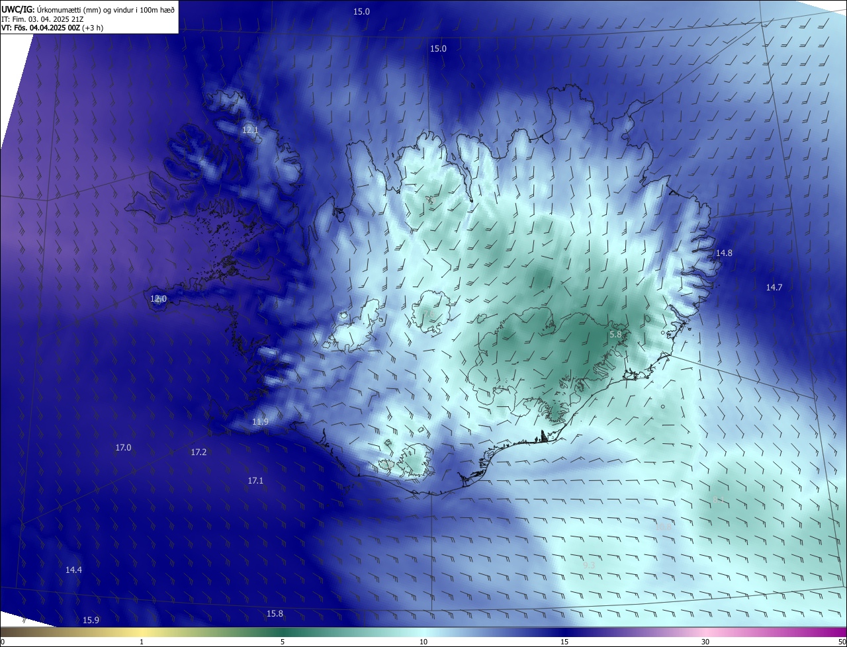This screenshot has height=647, width=847.
Task: Click the faint 7.6 value on the glacier
Action: click(429, 314)
